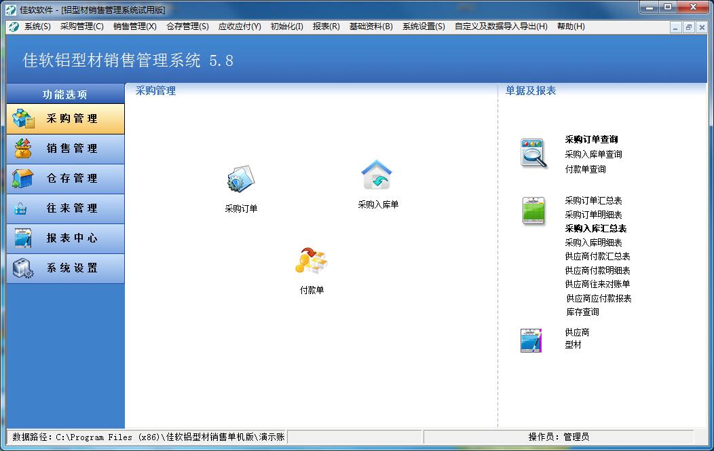
Task: Click the 采购管理 sidebar cube icon
Action: point(23,118)
